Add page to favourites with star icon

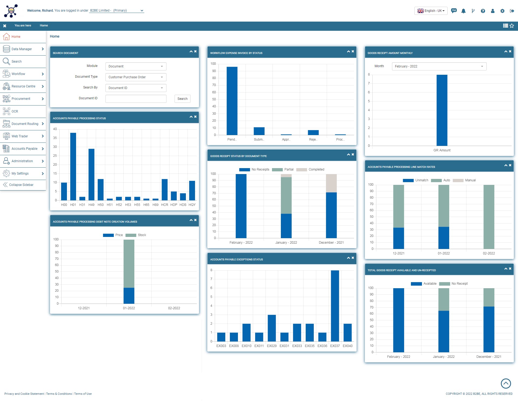point(512,26)
